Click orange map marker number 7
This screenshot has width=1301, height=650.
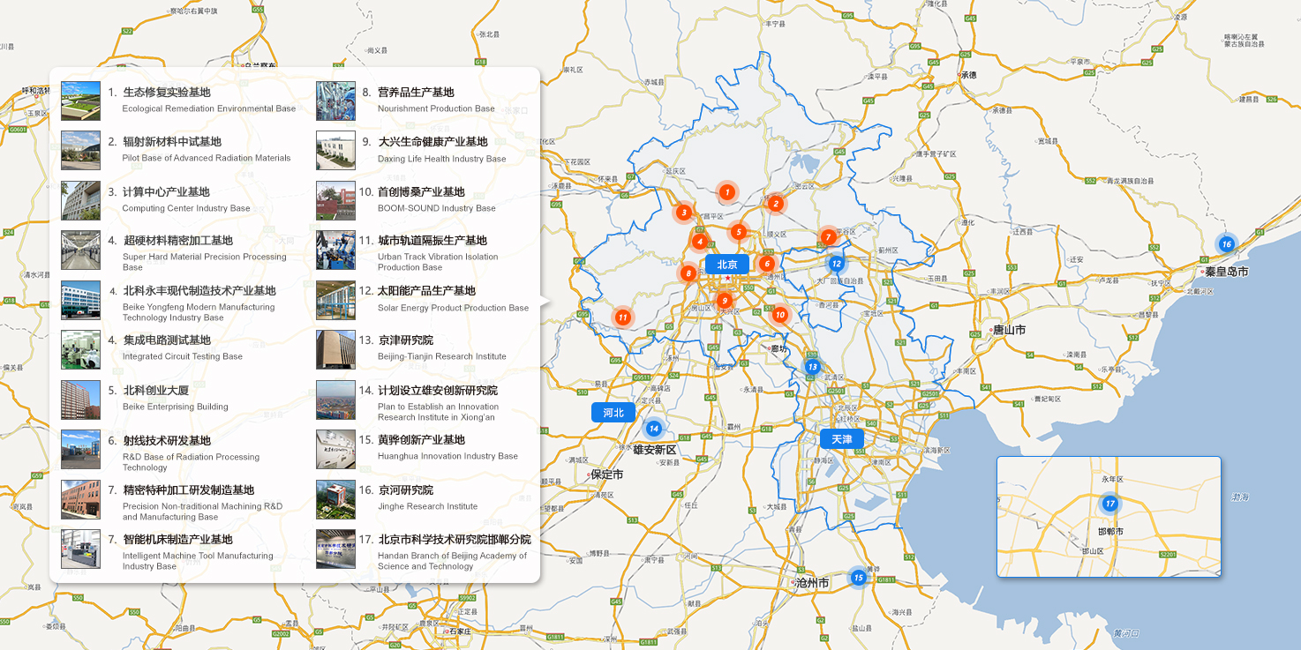pos(828,236)
